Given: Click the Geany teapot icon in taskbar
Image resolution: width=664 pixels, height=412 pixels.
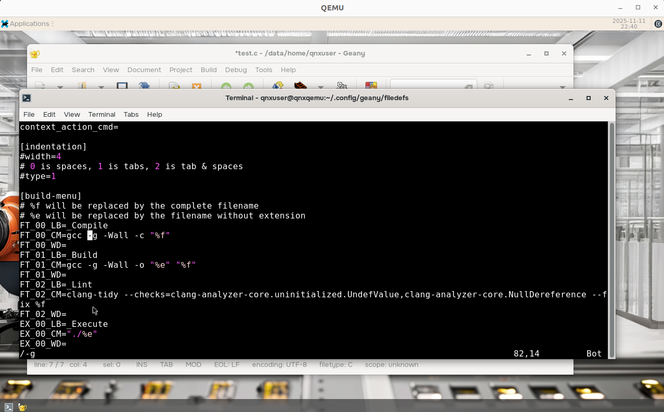Looking at the screenshot, I should click(x=22, y=407).
